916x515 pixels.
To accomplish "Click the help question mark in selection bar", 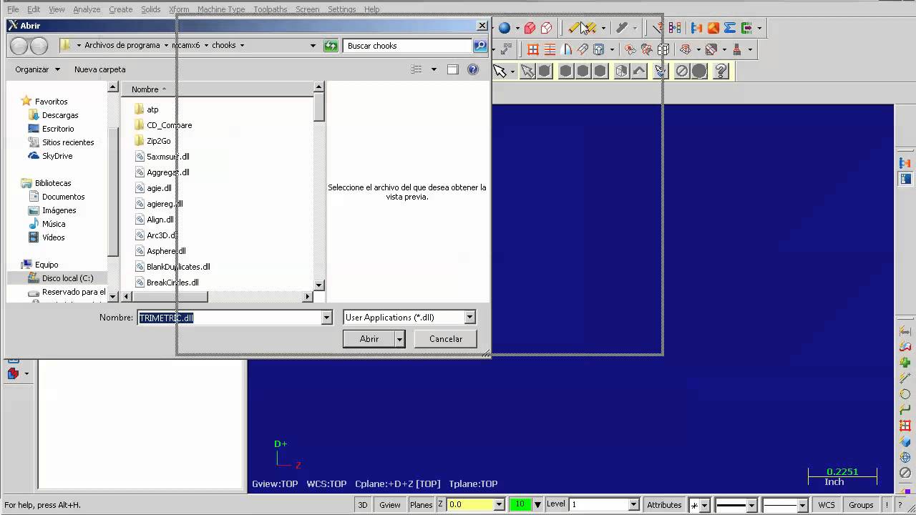I will 721,71.
